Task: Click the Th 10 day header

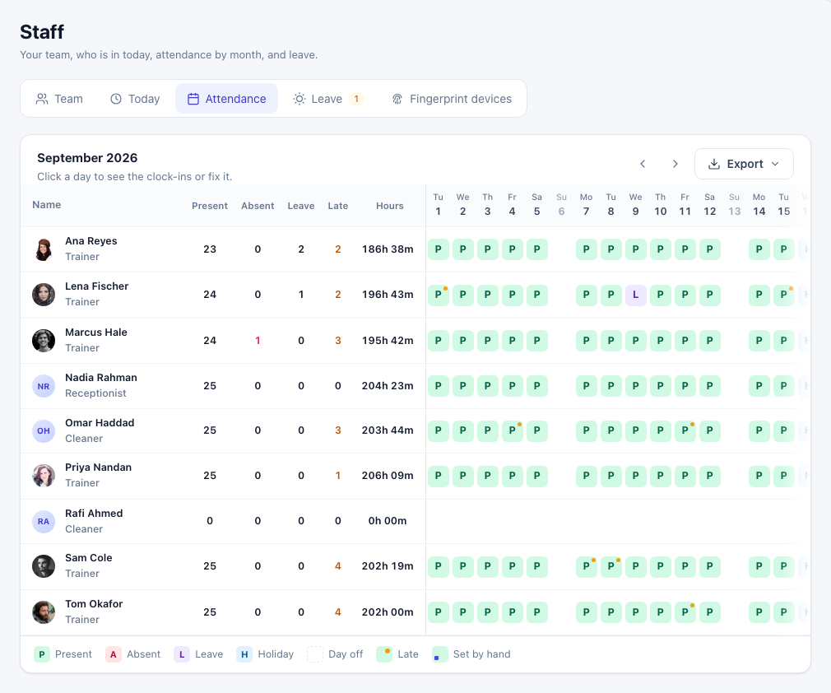Action: (x=661, y=205)
